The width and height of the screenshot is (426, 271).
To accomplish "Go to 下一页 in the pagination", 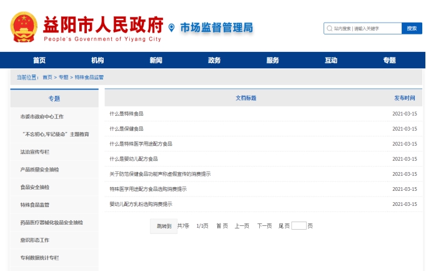I will click(x=264, y=226).
